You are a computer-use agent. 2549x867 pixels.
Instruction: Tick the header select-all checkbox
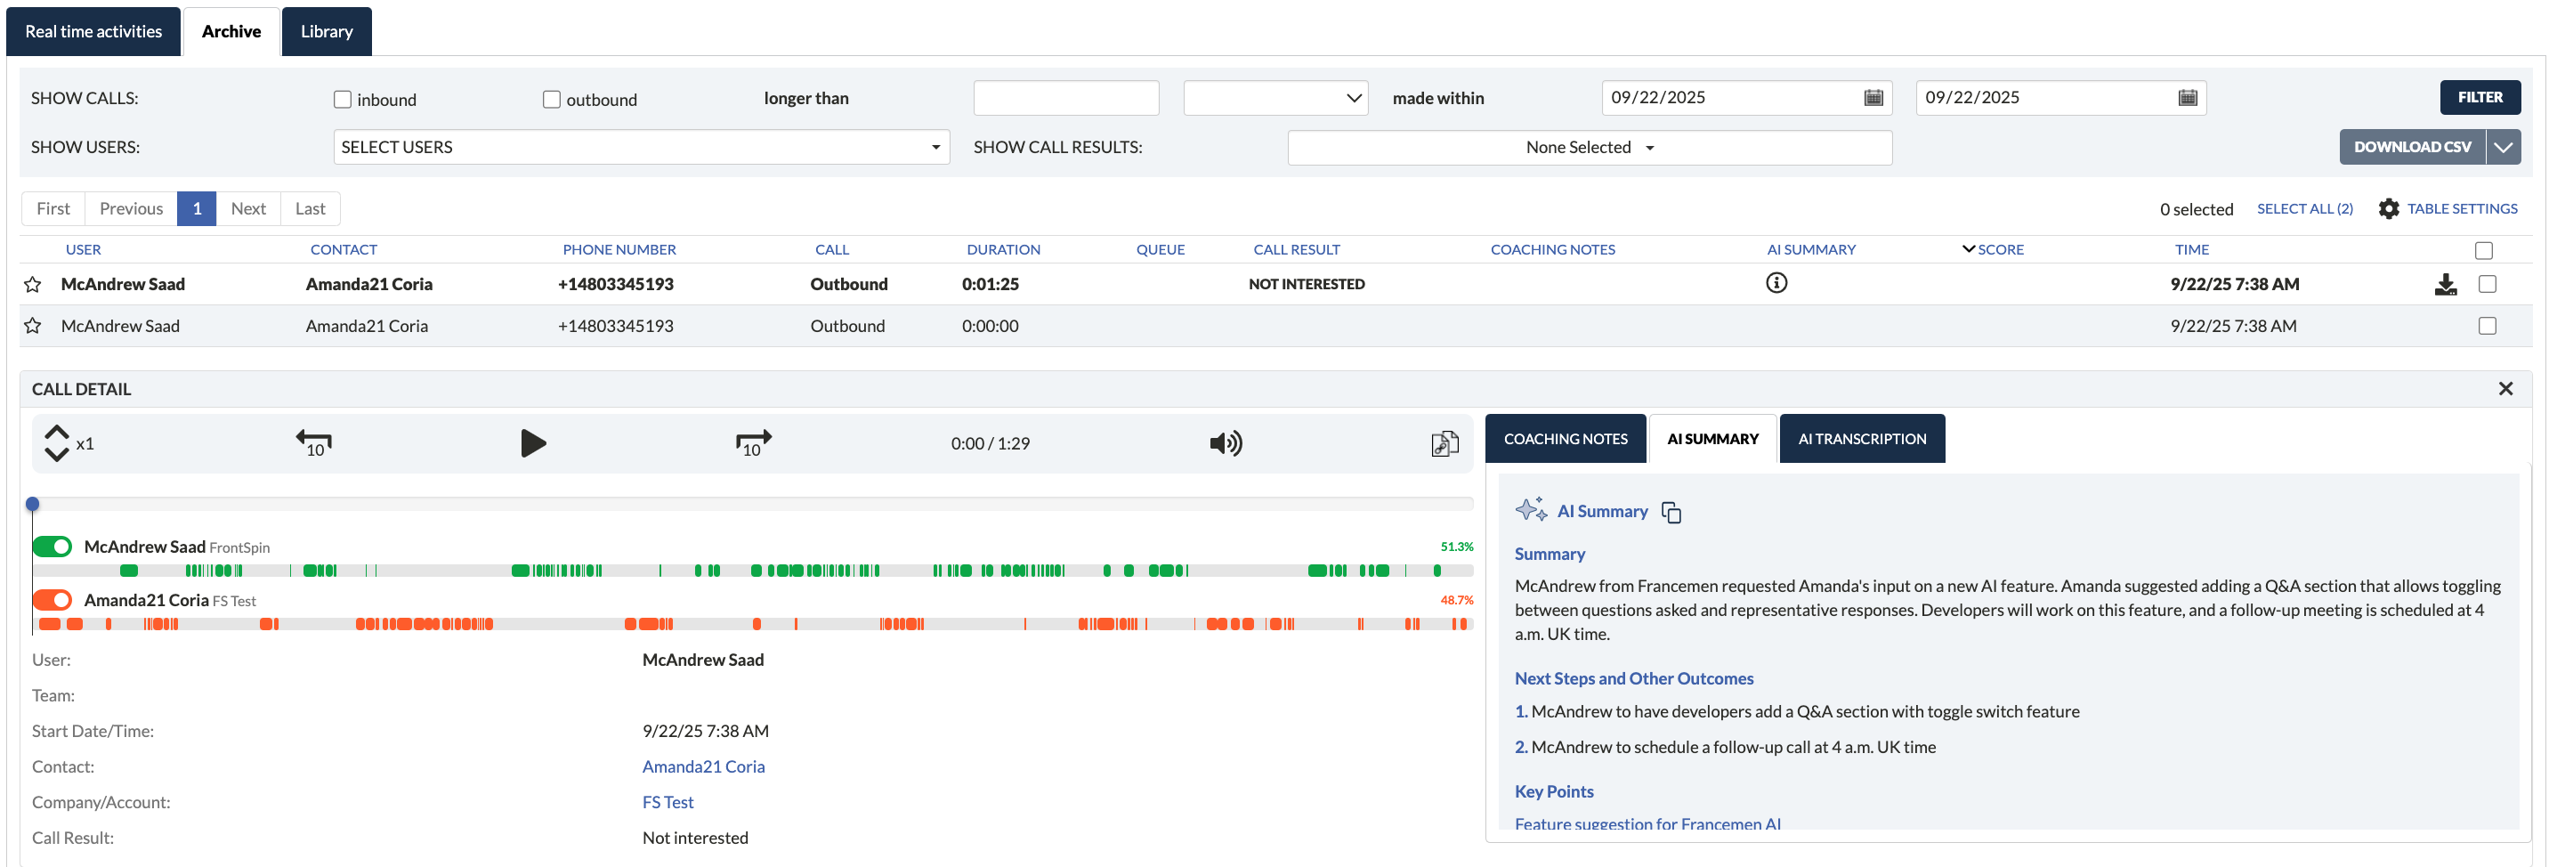point(2484,250)
